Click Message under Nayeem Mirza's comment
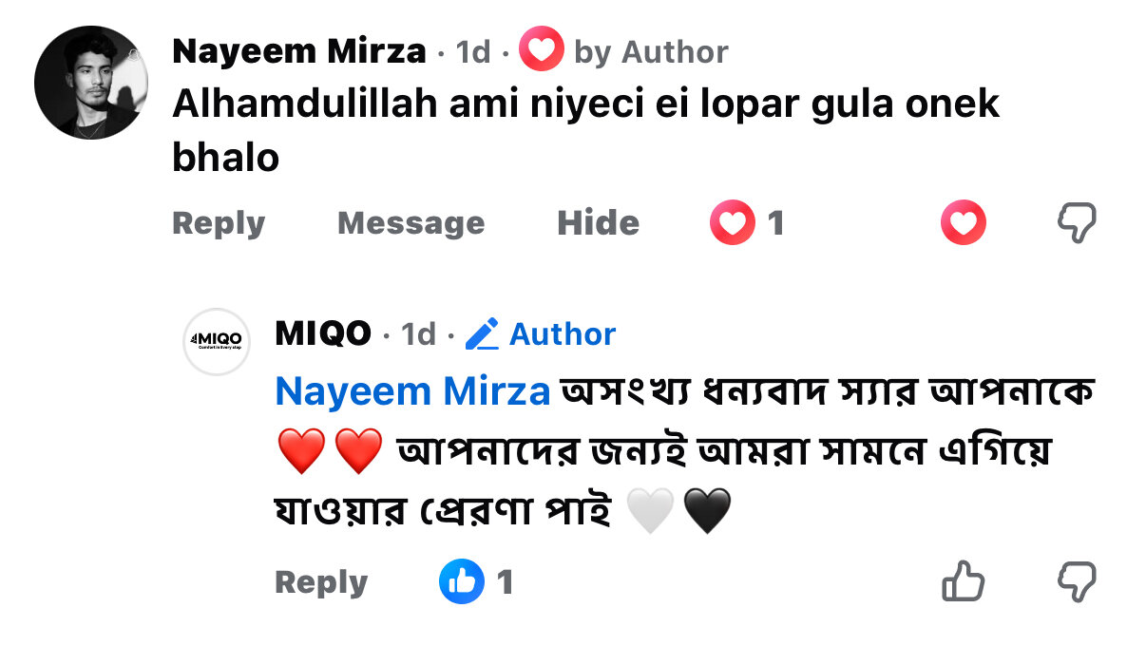 pyautogui.click(x=411, y=223)
